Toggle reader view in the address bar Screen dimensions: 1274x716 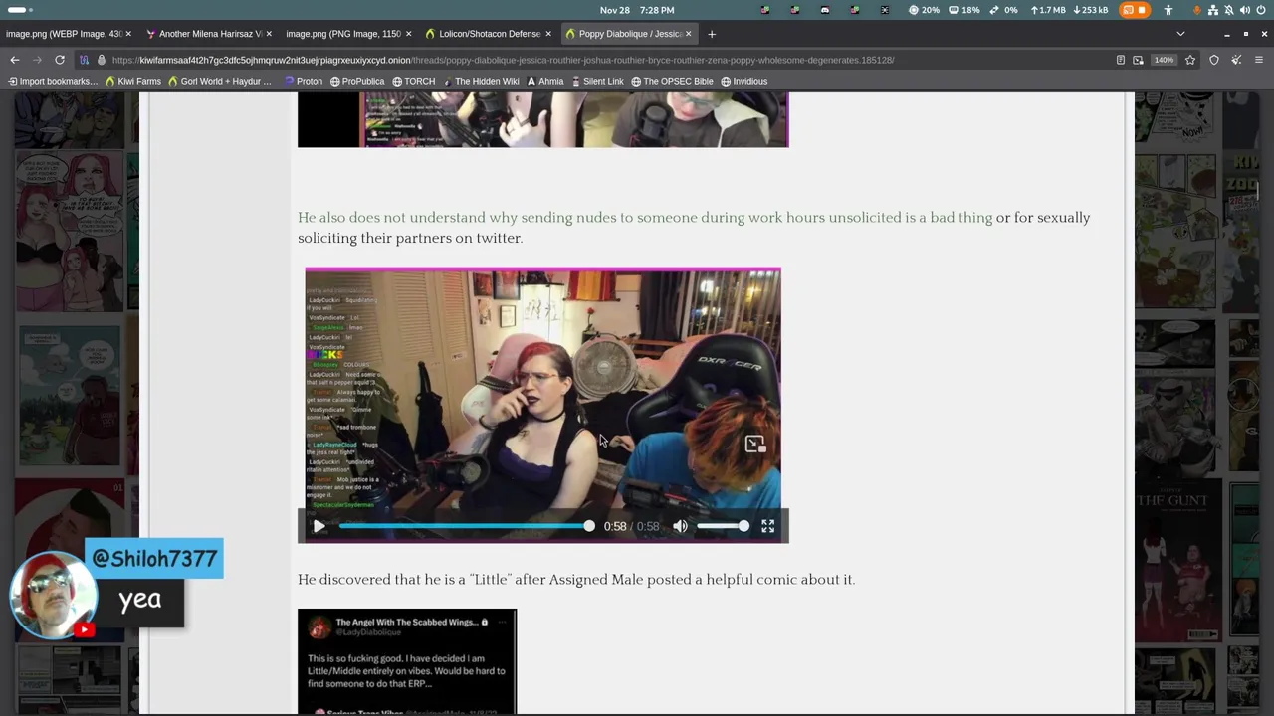click(1120, 60)
